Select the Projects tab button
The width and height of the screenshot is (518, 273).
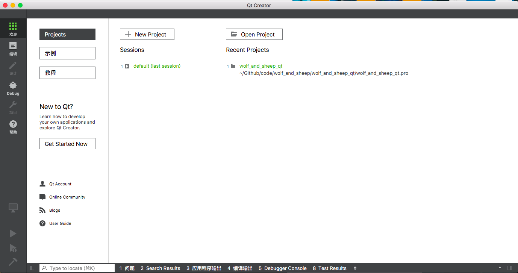(x=67, y=34)
